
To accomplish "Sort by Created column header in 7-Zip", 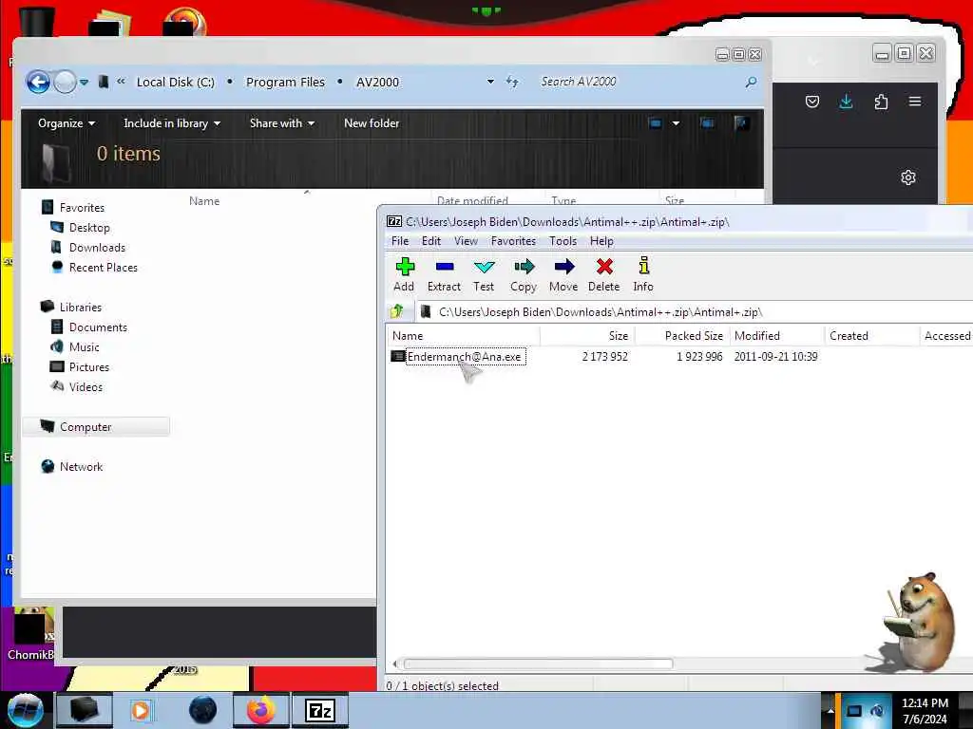I will coord(871,336).
